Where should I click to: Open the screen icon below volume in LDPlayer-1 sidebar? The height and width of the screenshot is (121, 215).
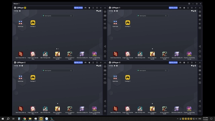(x=200, y=28)
